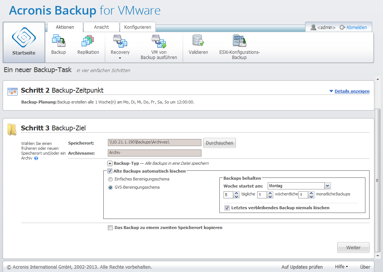Increase the wöchentliche backups count
Viewport: 383px width, 272px height.
coord(270,193)
